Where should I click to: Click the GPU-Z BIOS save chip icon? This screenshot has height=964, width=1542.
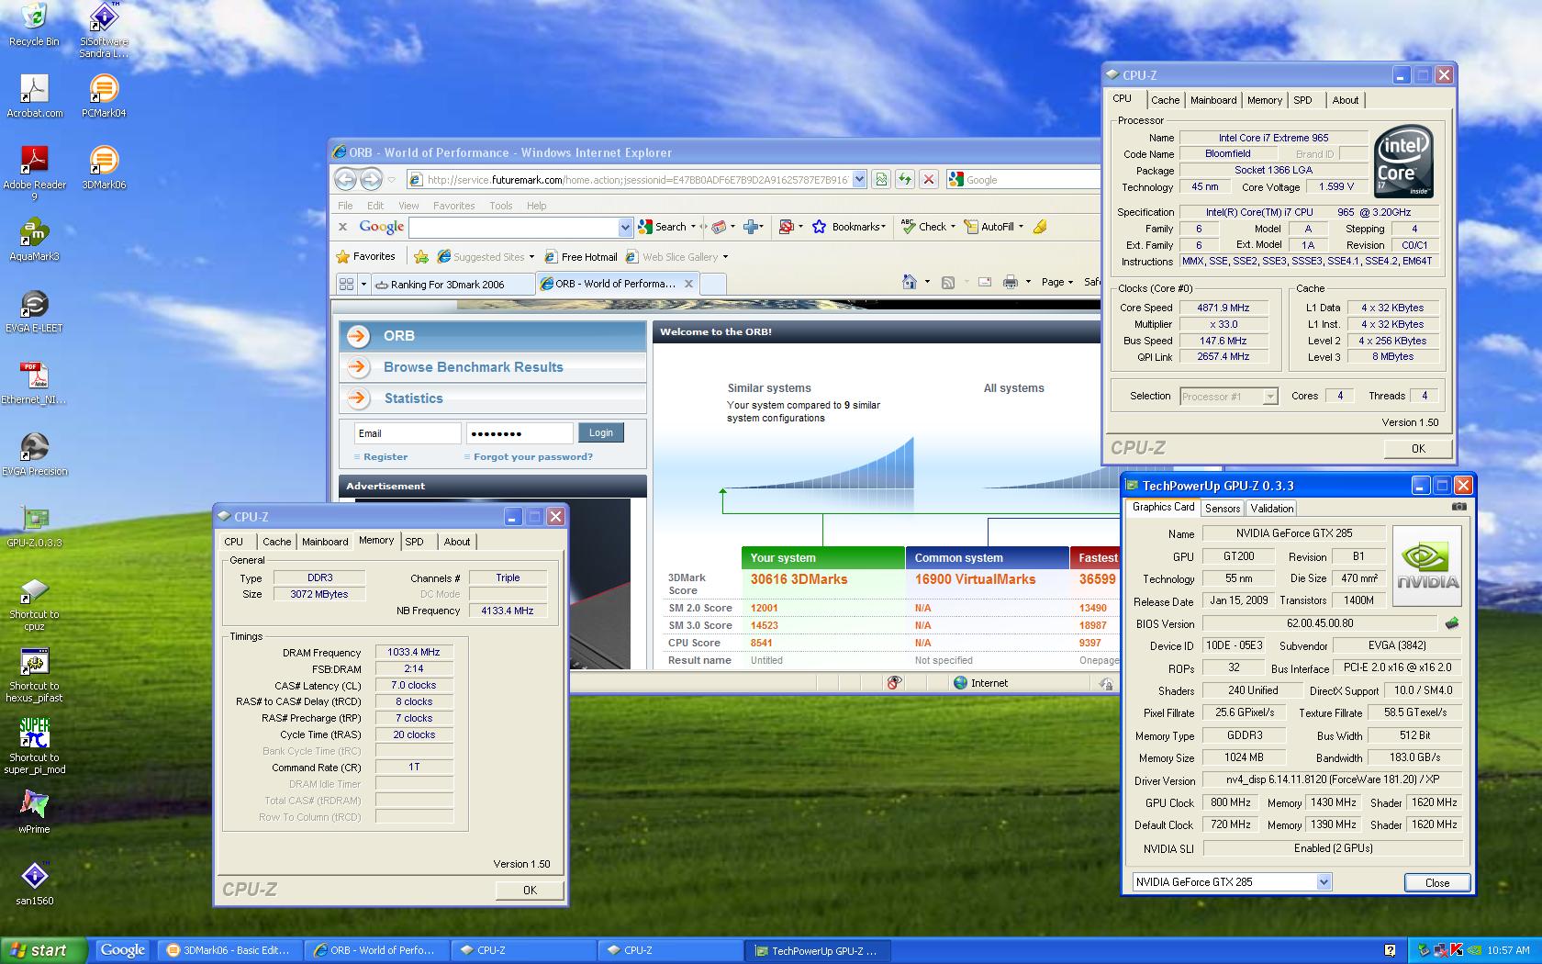coord(1451,623)
